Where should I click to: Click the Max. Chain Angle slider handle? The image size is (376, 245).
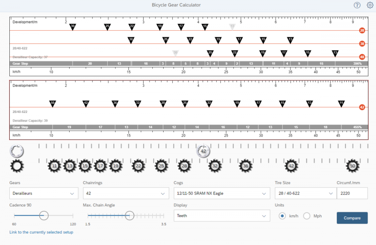click(x=129, y=216)
